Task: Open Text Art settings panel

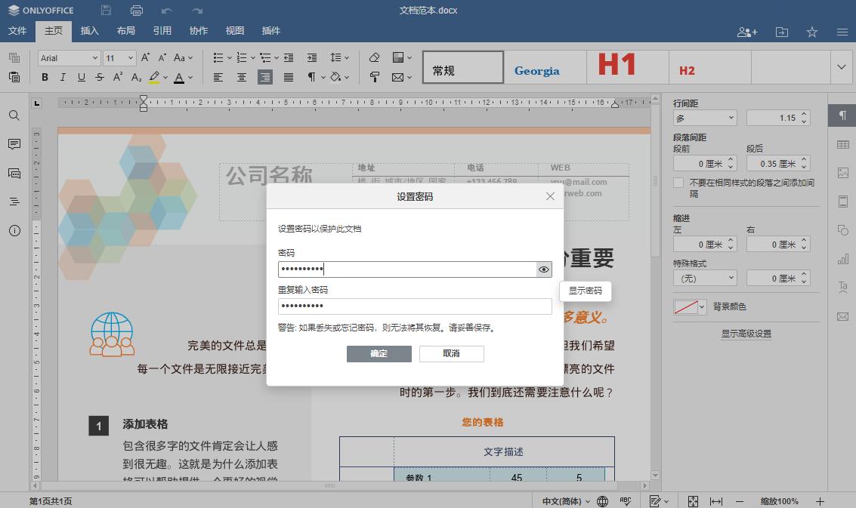Action: point(843,287)
